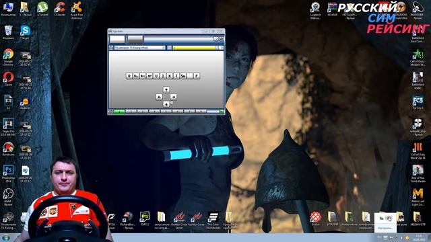Open Assetto Corsa Server desktop shortcut
Viewport: 431px width, 242px height.
(179, 220)
